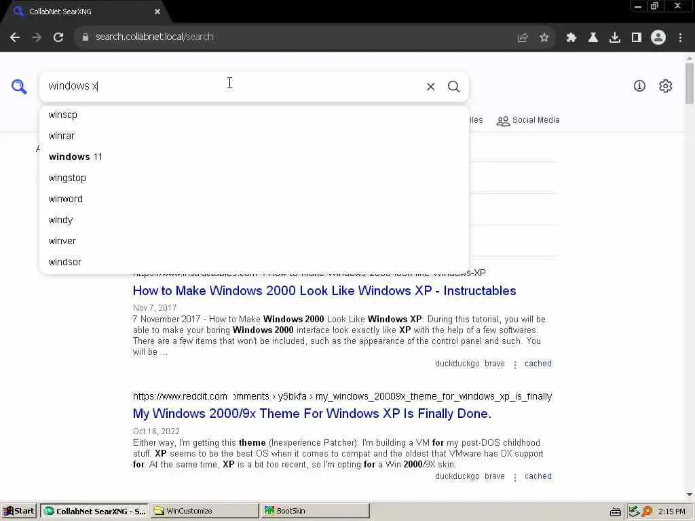The width and height of the screenshot is (695, 521).
Task: Open How to Make Windows 2000 result
Action: (324, 290)
